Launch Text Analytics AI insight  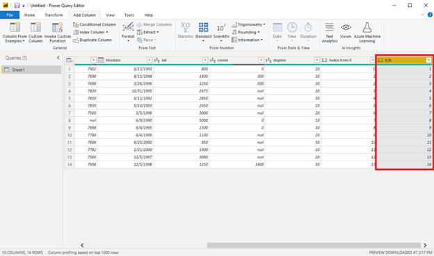coord(330,33)
